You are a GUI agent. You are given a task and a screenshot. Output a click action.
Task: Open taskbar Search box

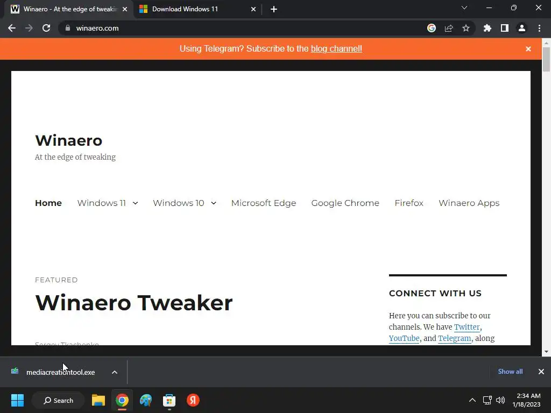[58, 400]
